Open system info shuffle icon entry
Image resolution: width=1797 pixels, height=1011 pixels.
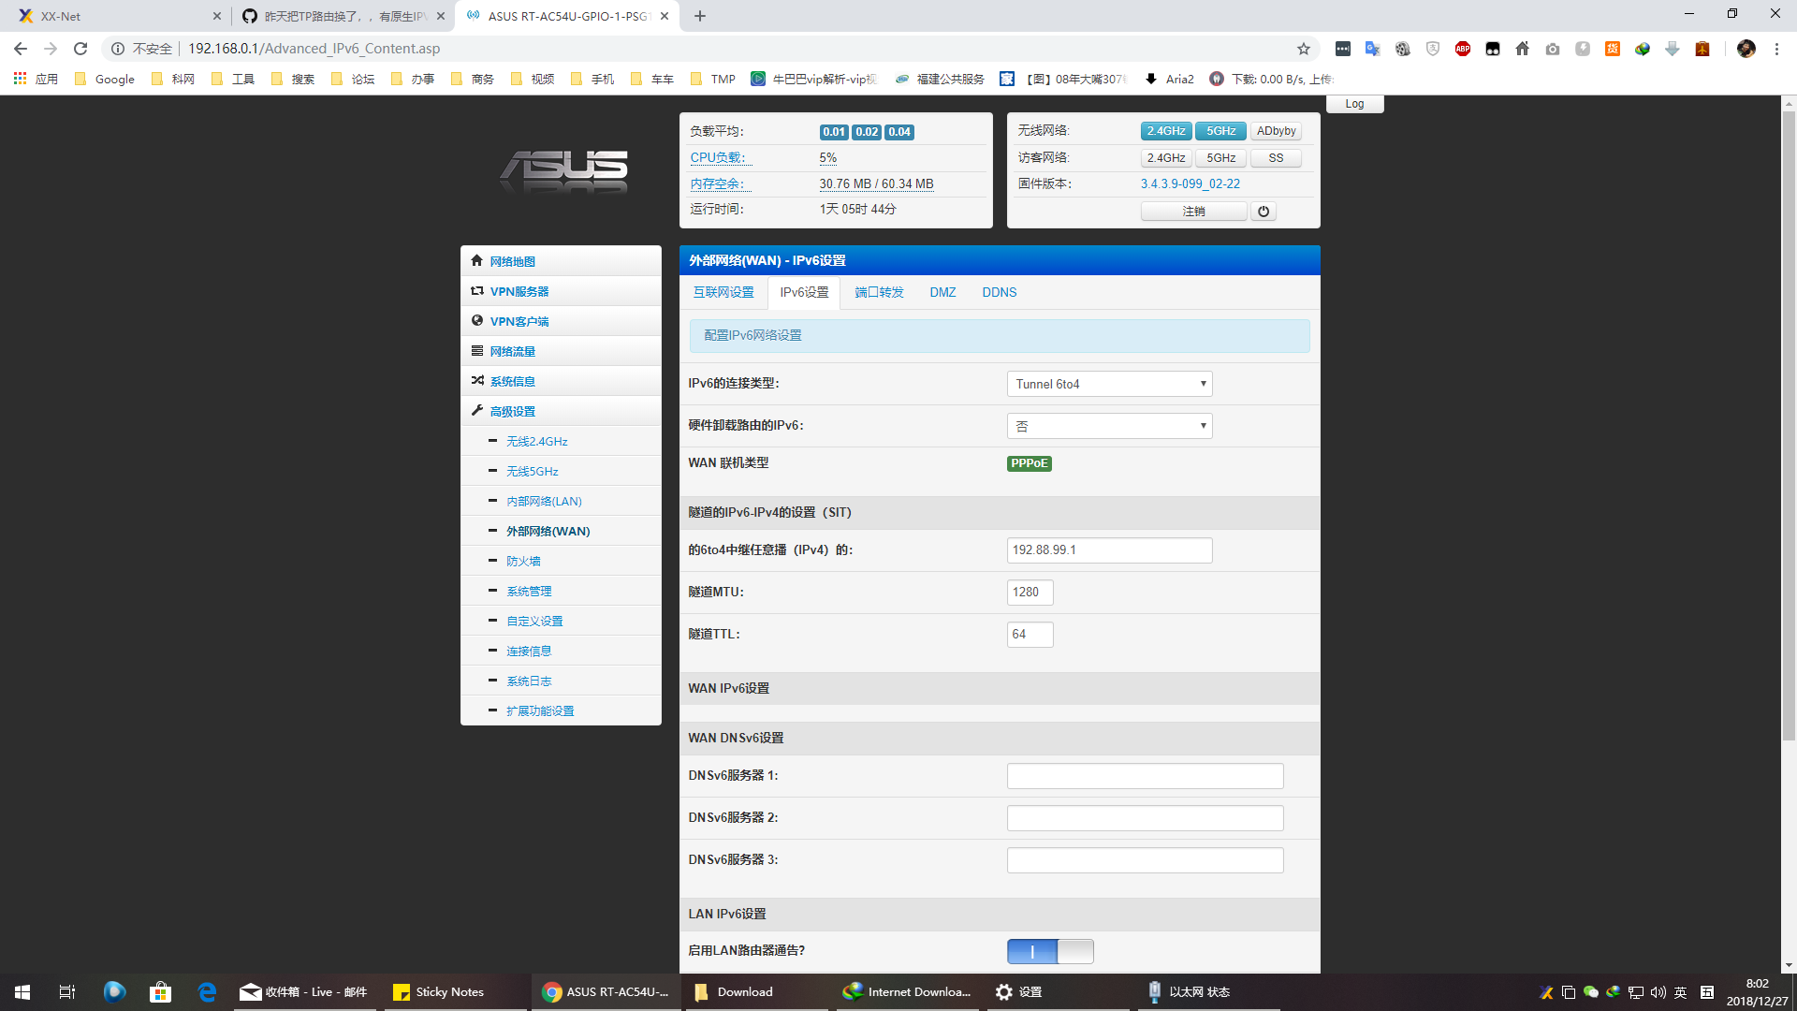pos(513,381)
